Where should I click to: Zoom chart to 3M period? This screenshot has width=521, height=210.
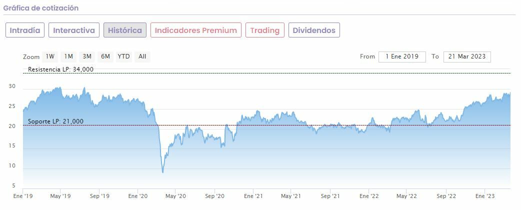[87, 56]
